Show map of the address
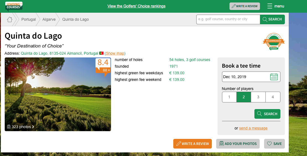The width and height of the screenshot is (307, 156). tap(115, 53)
